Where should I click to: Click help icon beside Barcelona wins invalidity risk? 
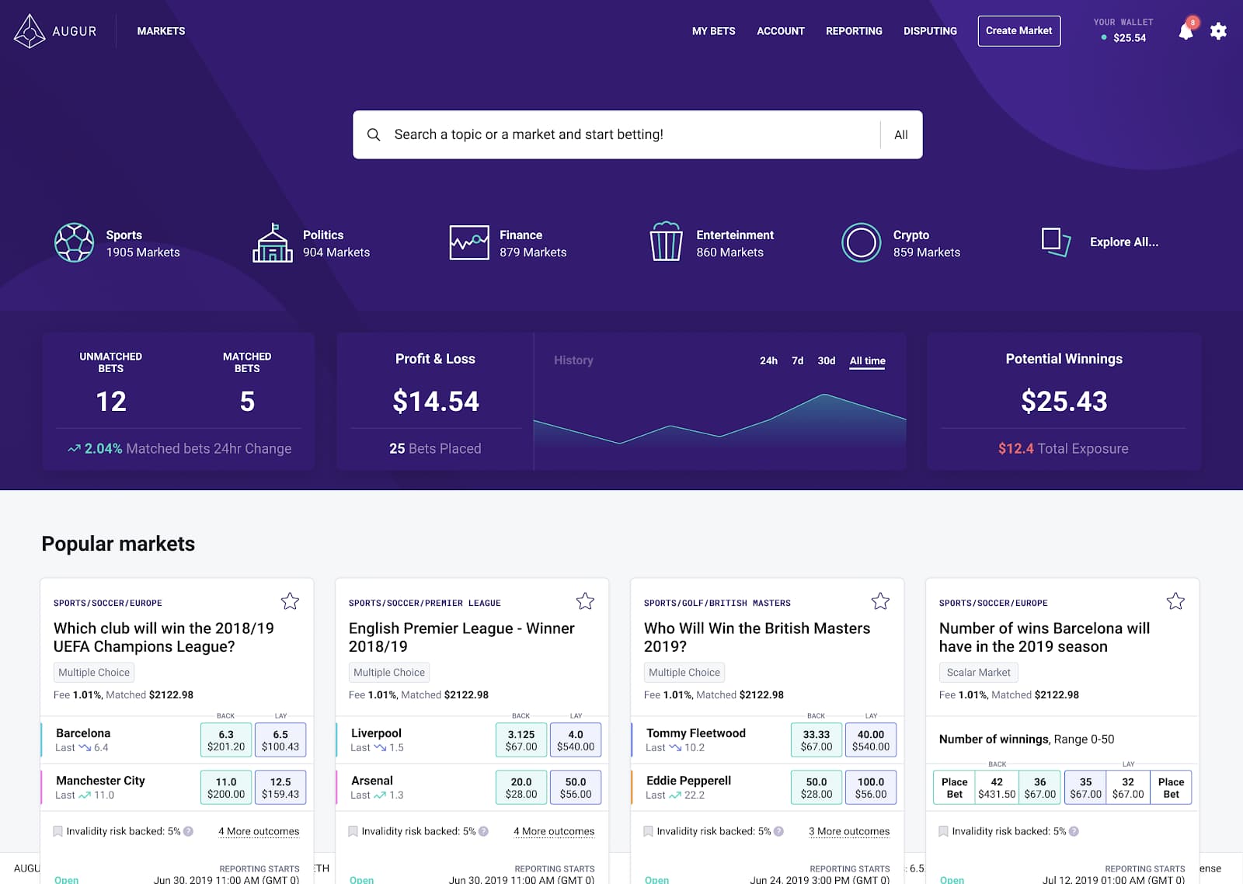point(1074,831)
